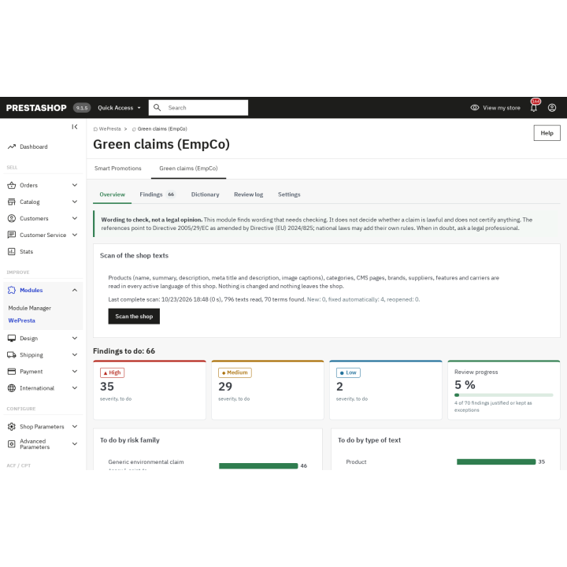Click the version 9.1.5 badge

click(x=82, y=108)
